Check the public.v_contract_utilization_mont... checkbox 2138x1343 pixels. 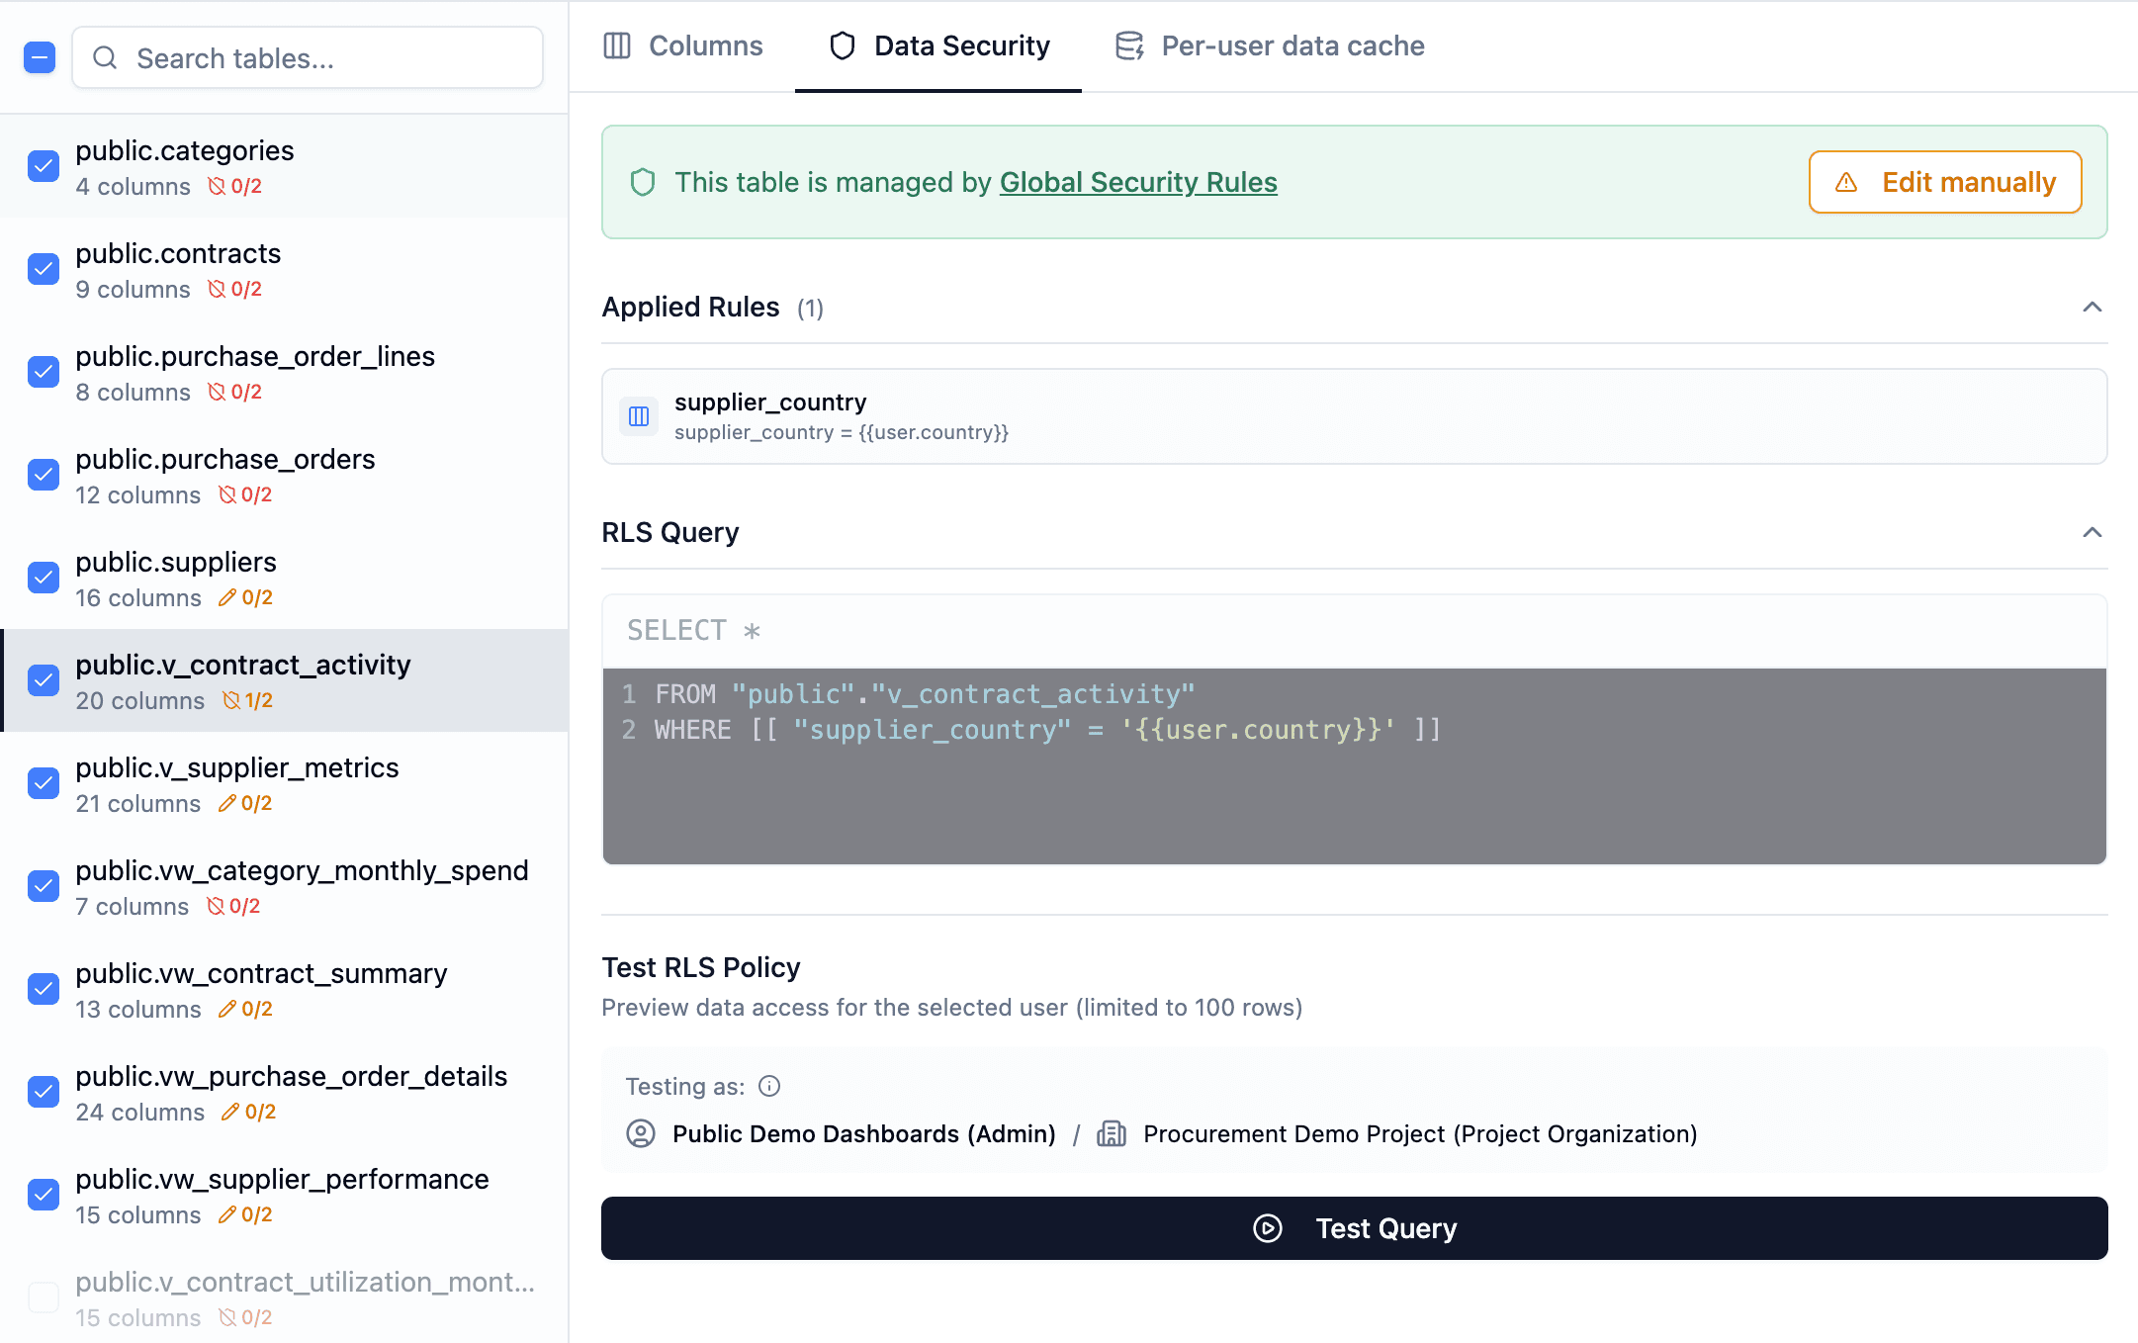click(x=44, y=1298)
